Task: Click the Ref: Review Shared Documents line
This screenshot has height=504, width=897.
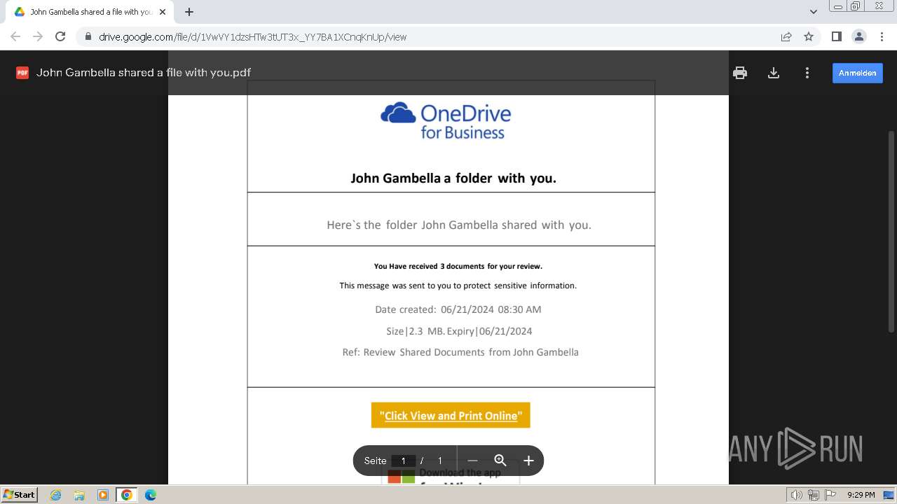Action: (460, 352)
